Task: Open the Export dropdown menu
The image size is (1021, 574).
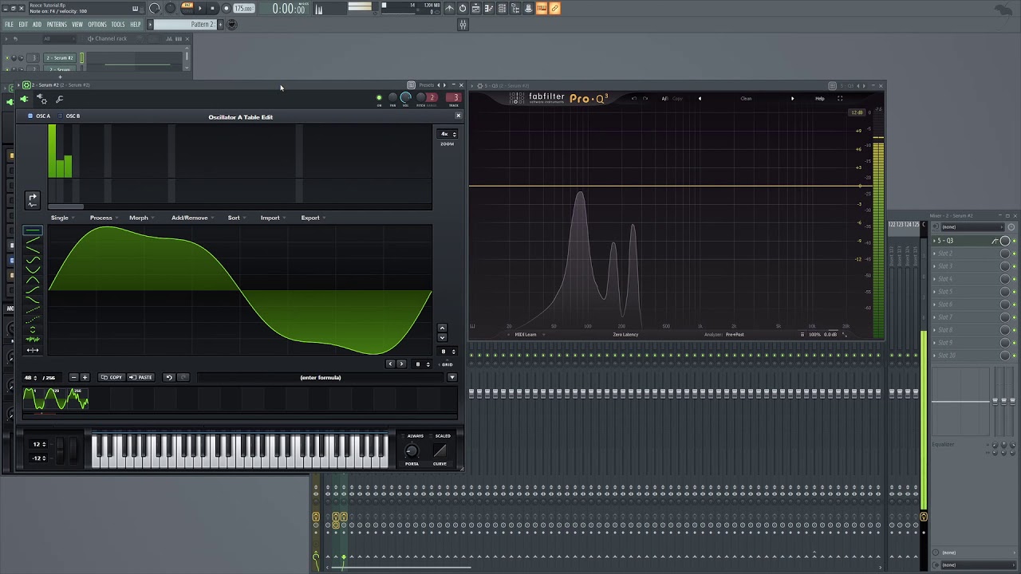Action: (313, 218)
